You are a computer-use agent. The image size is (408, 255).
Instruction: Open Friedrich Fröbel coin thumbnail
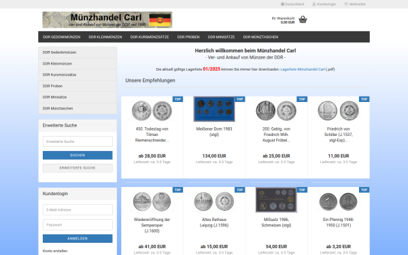click(276, 111)
